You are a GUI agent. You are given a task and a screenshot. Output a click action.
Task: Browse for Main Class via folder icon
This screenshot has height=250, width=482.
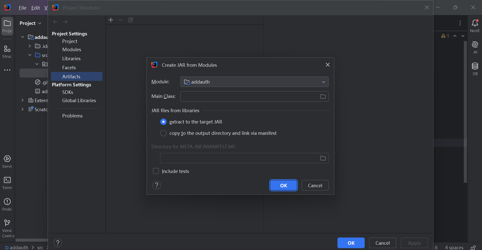pos(323,96)
